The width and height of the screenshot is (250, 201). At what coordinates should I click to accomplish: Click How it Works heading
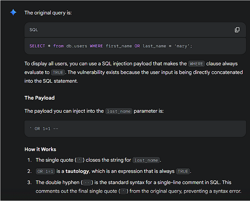point(40,149)
